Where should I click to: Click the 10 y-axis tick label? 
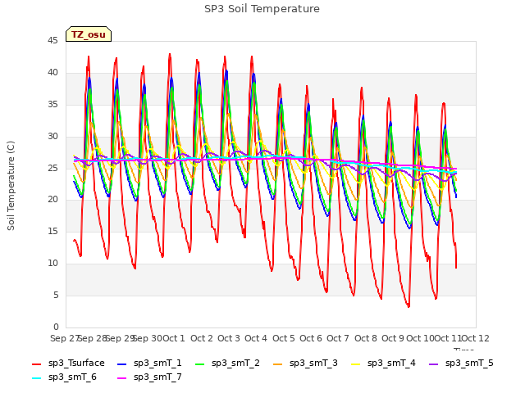coord(52,264)
